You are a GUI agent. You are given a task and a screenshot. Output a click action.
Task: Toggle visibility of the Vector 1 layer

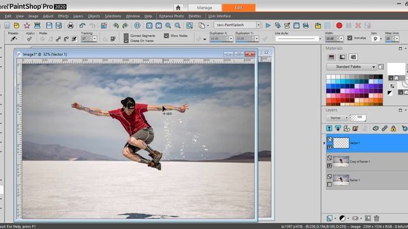(x=330, y=147)
